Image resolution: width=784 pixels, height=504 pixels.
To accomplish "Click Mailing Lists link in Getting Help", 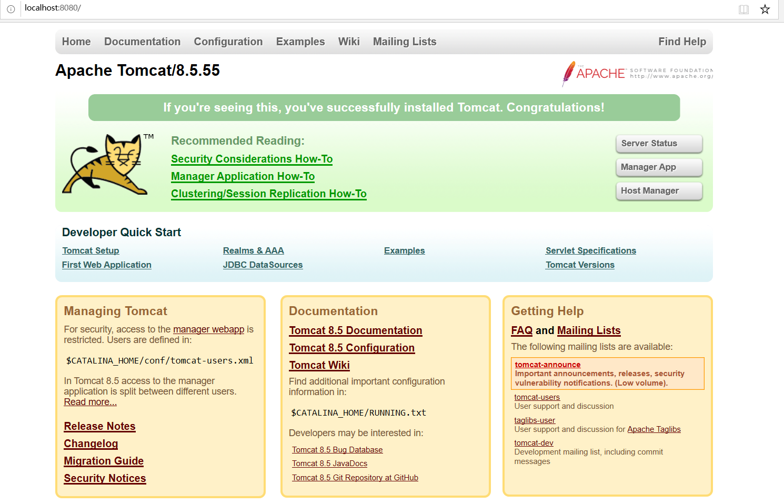I will 589,330.
